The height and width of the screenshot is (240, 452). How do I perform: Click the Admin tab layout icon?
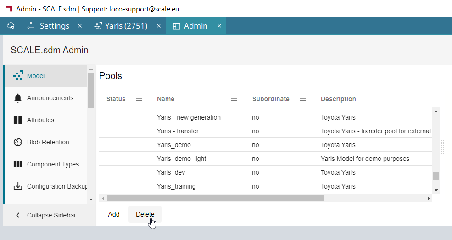(176, 26)
